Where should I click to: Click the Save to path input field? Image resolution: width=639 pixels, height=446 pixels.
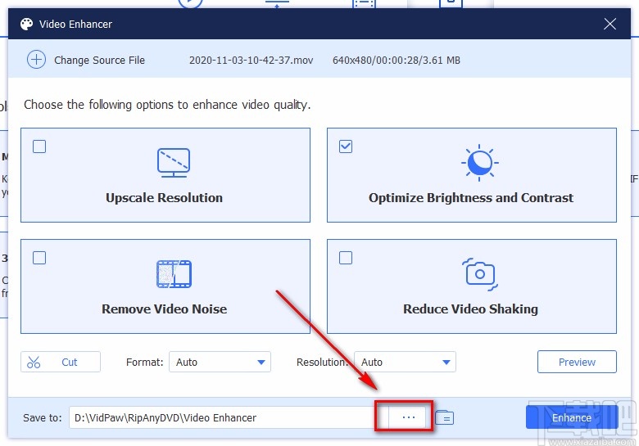pos(229,417)
